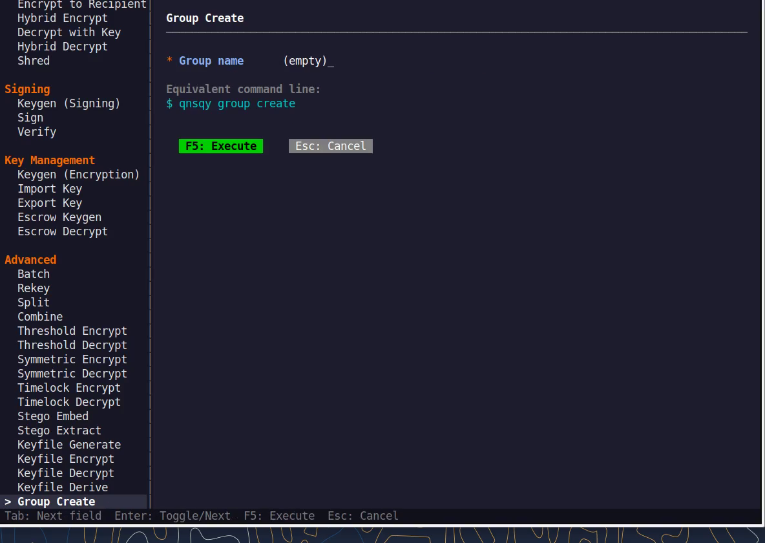Click the Group name field label
The image size is (765, 543).
[211, 61]
